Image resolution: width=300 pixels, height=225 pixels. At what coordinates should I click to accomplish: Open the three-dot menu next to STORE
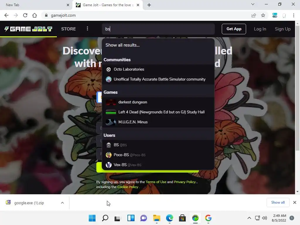[x=87, y=29]
